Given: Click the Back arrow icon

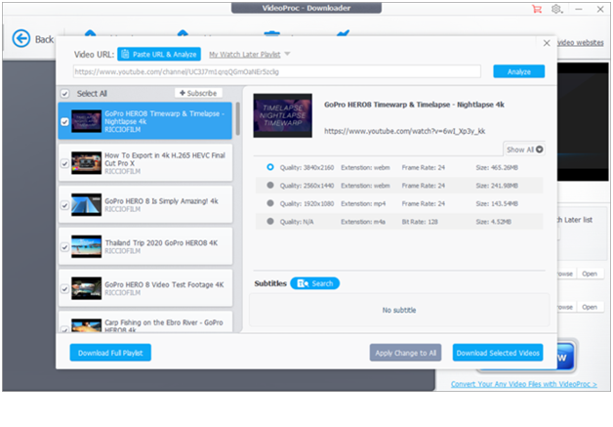Looking at the screenshot, I should pos(21,39).
